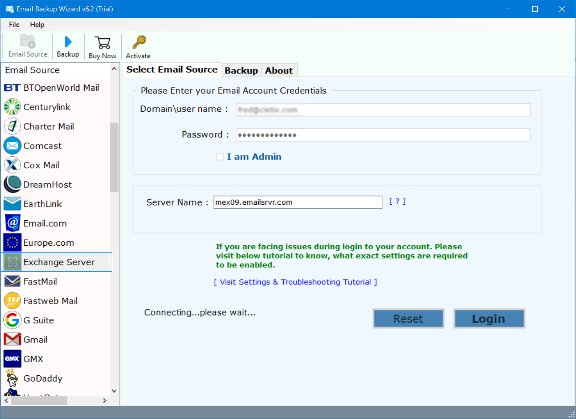Click the app icon in title bar
This screenshot has width=576, height=419.
point(9,9)
